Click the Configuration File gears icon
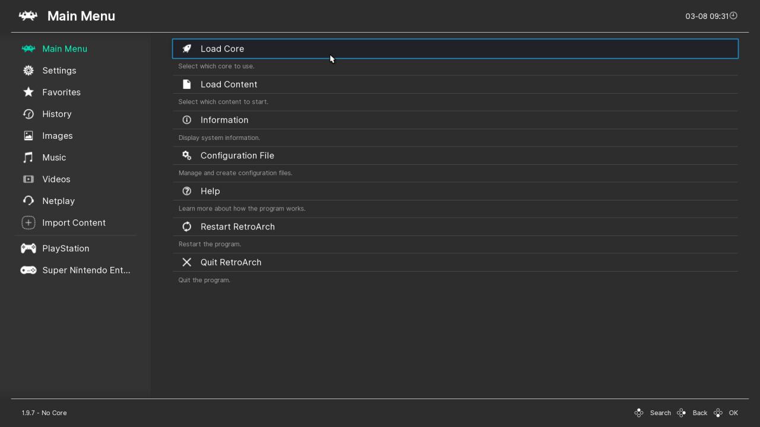The height and width of the screenshot is (427, 760). pos(186,155)
